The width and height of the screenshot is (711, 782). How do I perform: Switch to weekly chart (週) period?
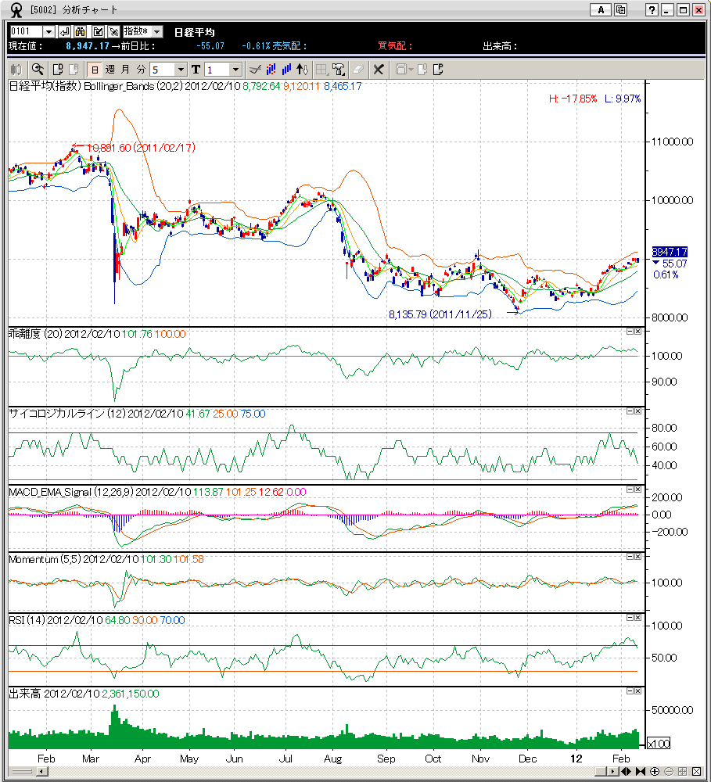coord(110,69)
